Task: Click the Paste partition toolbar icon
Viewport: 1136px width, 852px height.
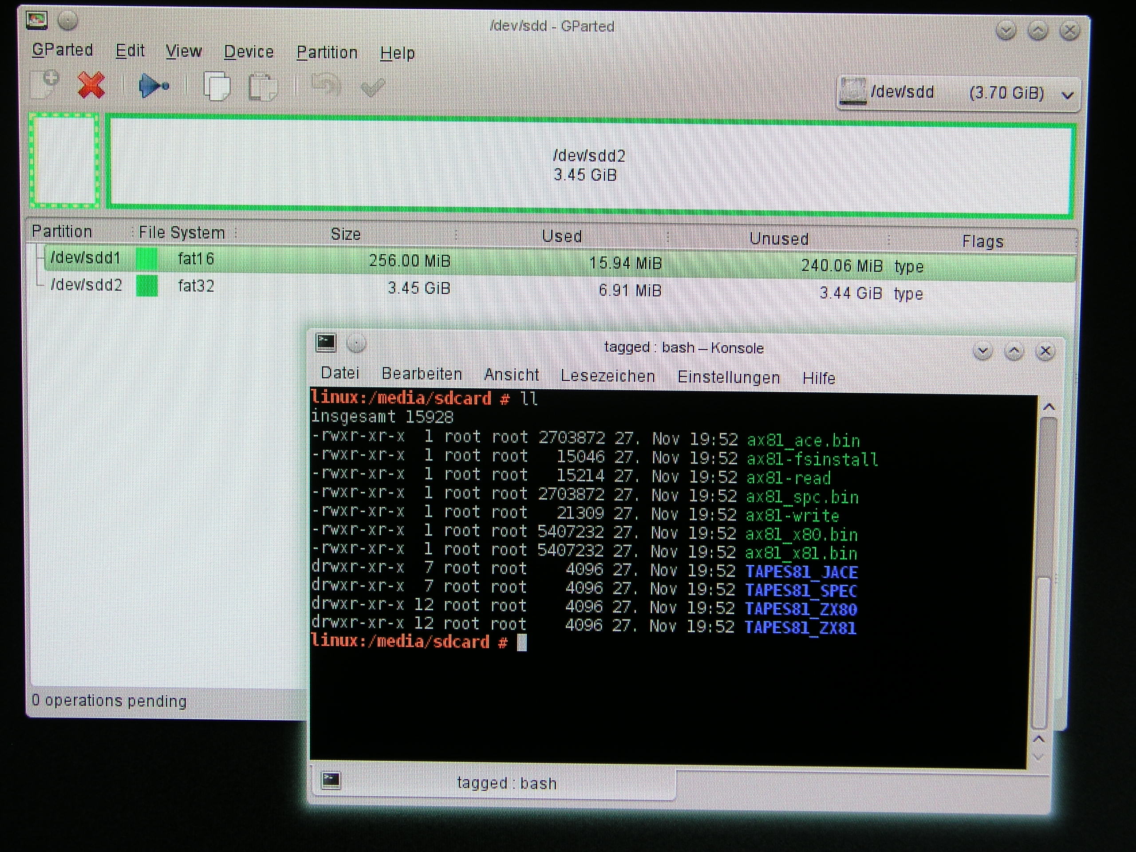Action: (x=262, y=87)
